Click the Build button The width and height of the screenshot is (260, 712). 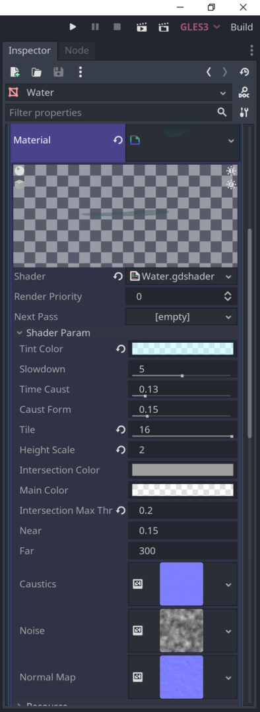point(242,27)
